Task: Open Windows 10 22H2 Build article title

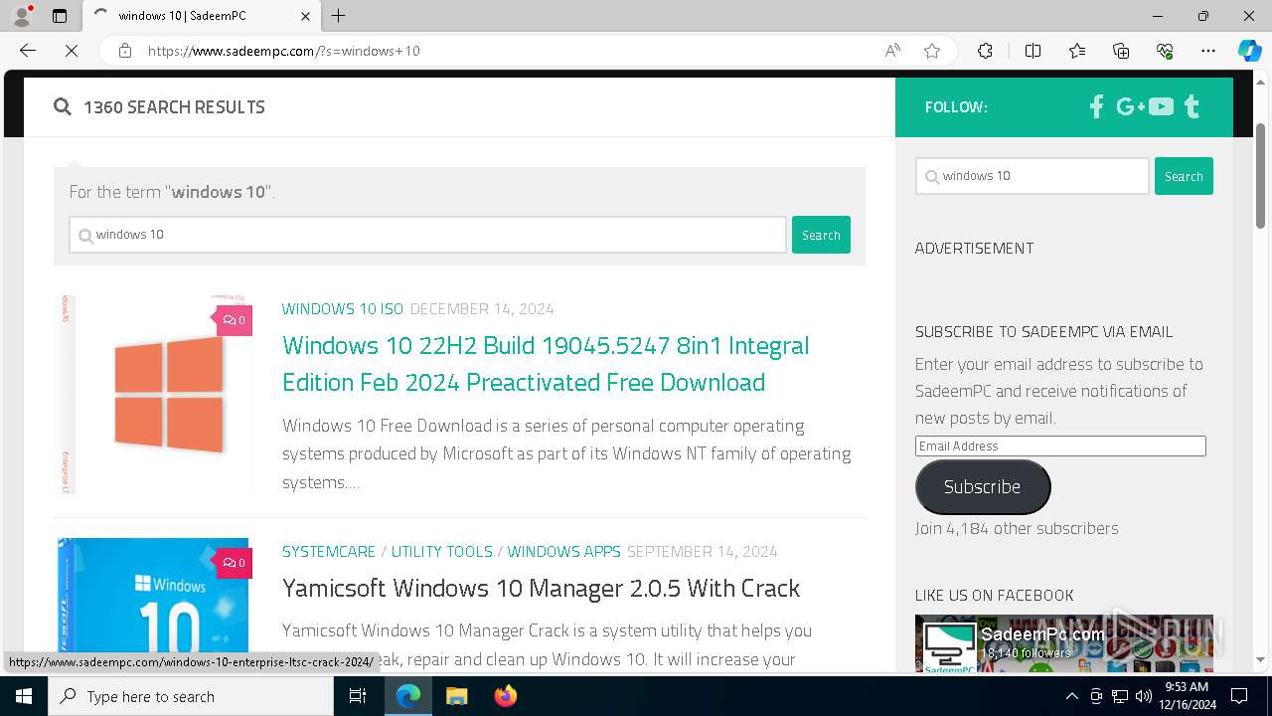Action: pyautogui.click(x=546, y=364)
